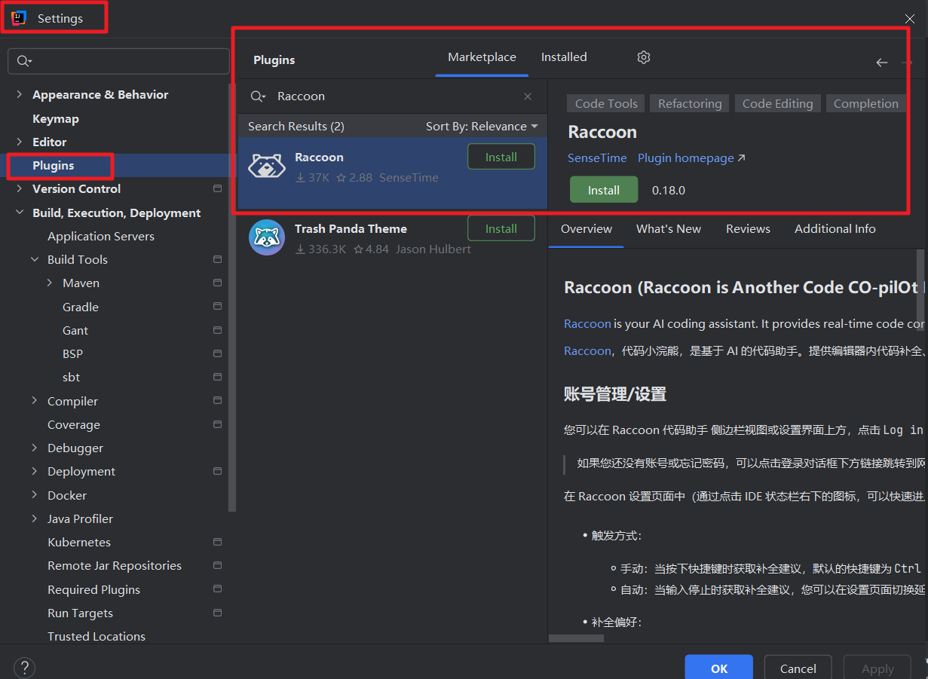Expand the Appearance & Behavior section
This screenshot has height=679, width=928.
click(19, 94)
